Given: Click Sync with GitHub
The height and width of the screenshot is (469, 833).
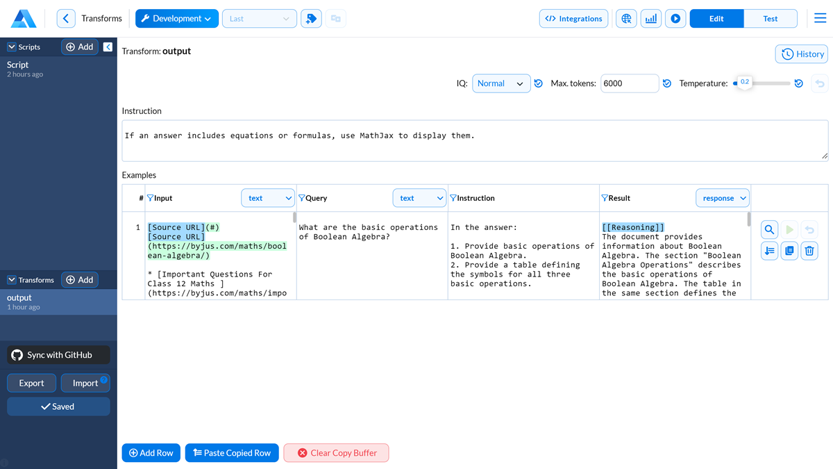Looking at the screenshot, I should (59, 355).
